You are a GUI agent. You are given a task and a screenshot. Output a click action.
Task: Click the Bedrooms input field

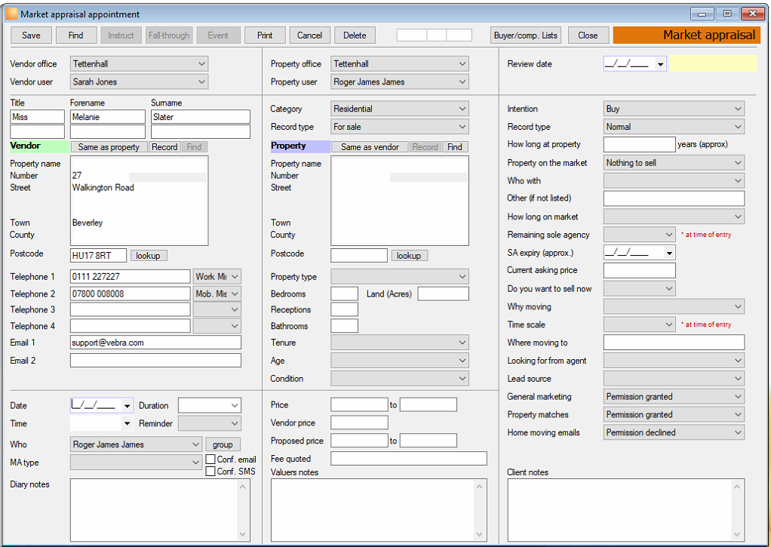pyautogui.click(x=344, y=293)
